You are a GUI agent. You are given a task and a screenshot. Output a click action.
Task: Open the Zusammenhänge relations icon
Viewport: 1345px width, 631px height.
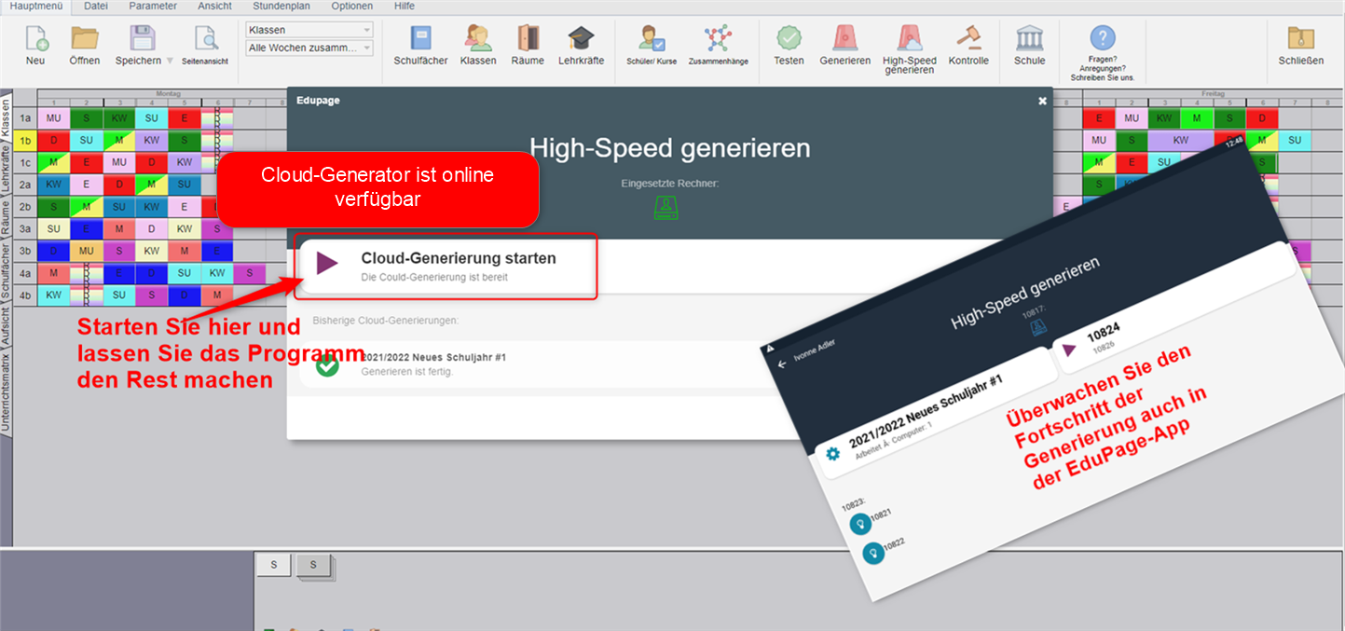pos(719,45)
